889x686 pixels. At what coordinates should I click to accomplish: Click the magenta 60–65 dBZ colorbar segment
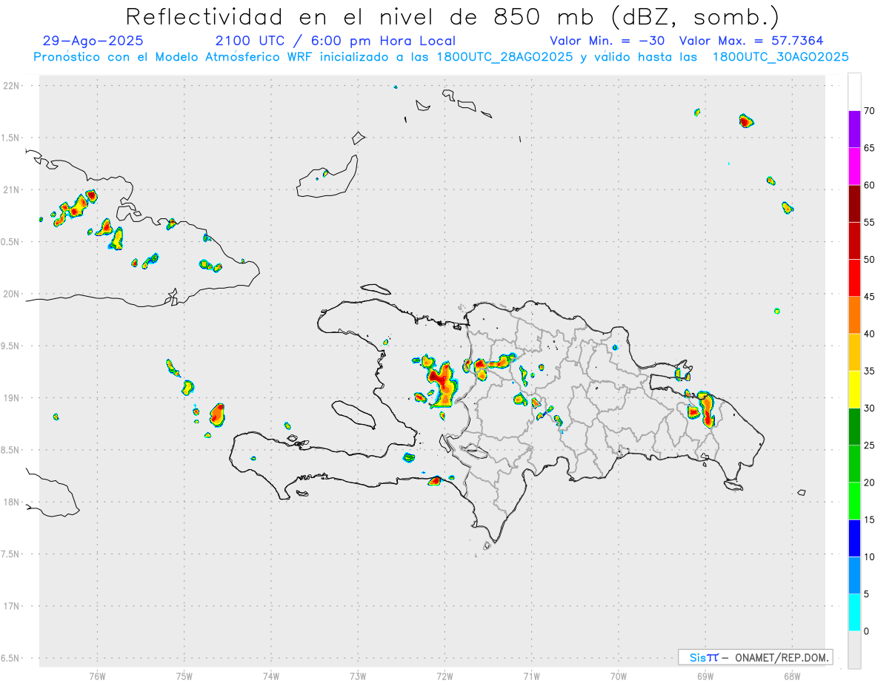tap(854, 166)
